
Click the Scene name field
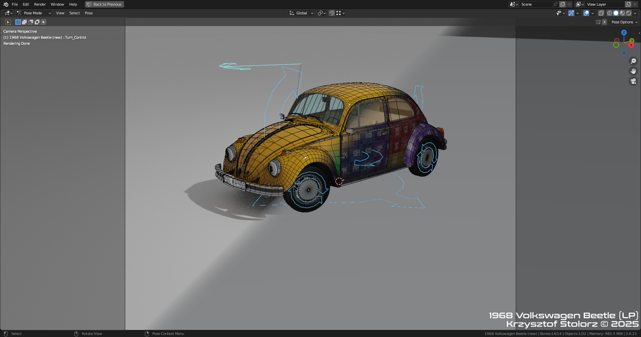536,4
